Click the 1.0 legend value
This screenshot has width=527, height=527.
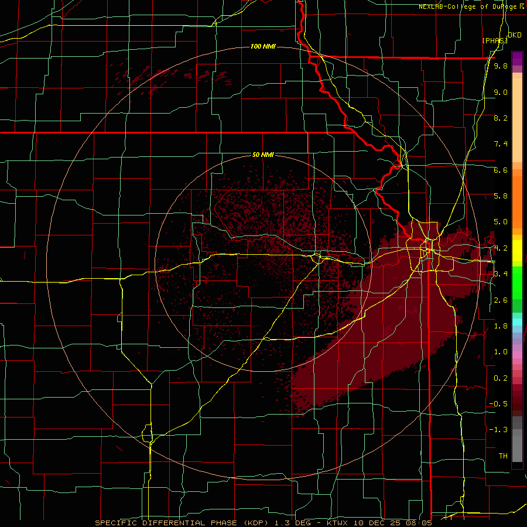click(501, 352)
